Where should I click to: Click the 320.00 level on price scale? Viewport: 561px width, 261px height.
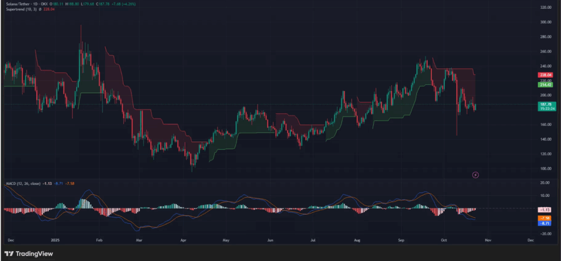[545, 8]
